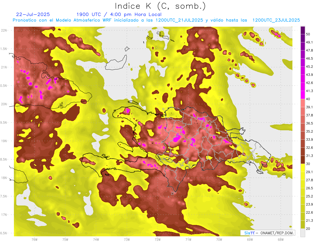Screen dimensions: 315x243
Task: Click the bright yellow swatch between 29.1 and 30
Action: click(x=303, y=168)
